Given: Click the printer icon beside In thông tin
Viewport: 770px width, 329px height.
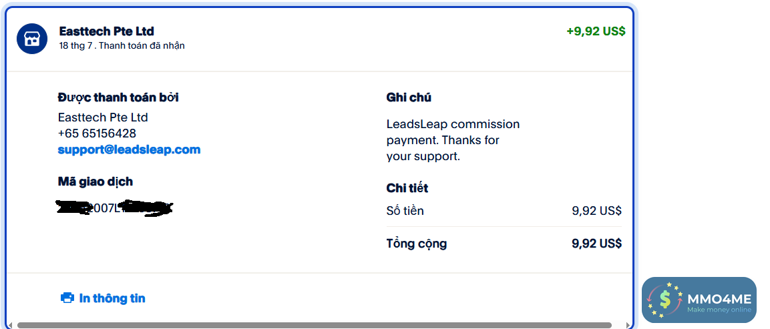Looking at the screenshot, I should tap(67, 298).
